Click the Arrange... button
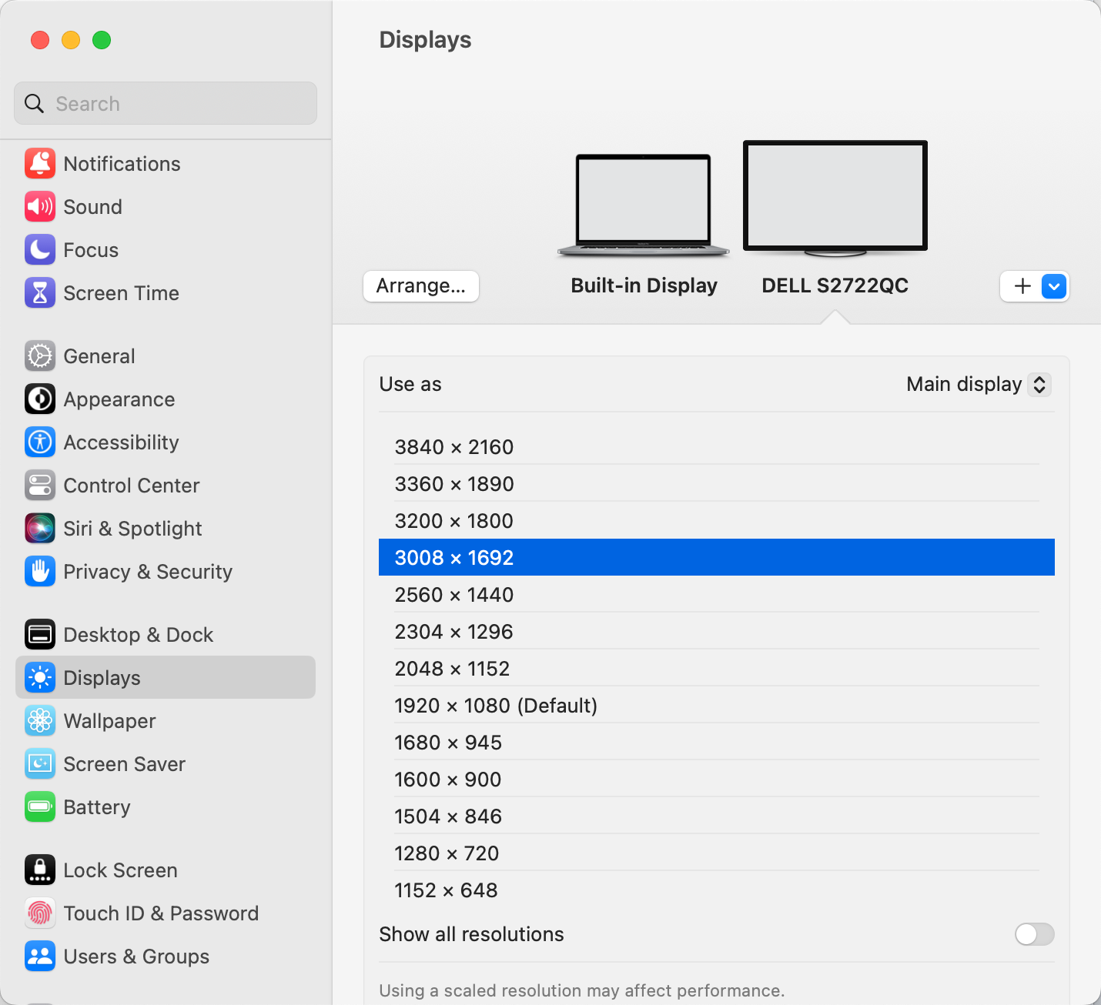1101x1005 pixels. [x=421, y=286]
